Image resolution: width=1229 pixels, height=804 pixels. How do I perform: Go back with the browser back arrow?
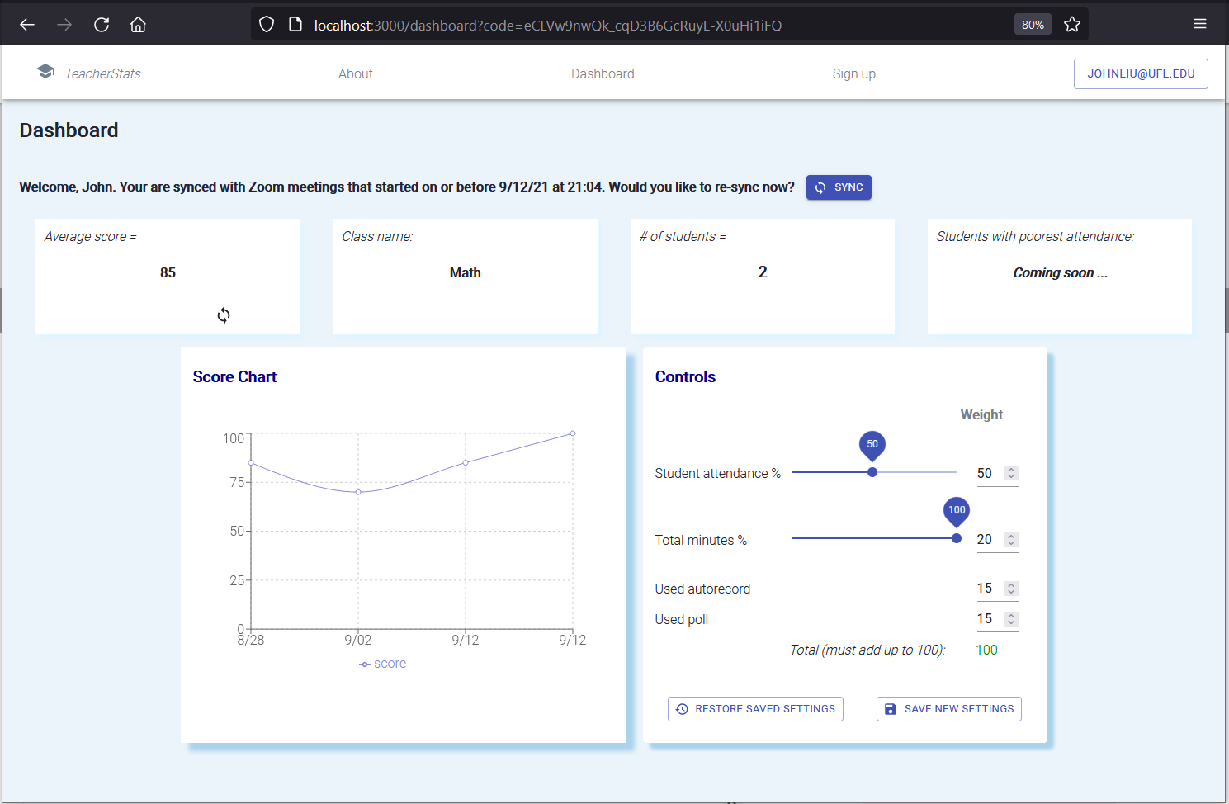coord(27,25)
